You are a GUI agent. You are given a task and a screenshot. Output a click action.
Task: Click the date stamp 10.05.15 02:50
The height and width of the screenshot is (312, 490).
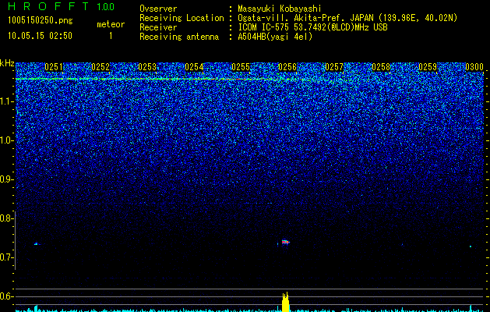pyautogui.click(x=40, y=36)
